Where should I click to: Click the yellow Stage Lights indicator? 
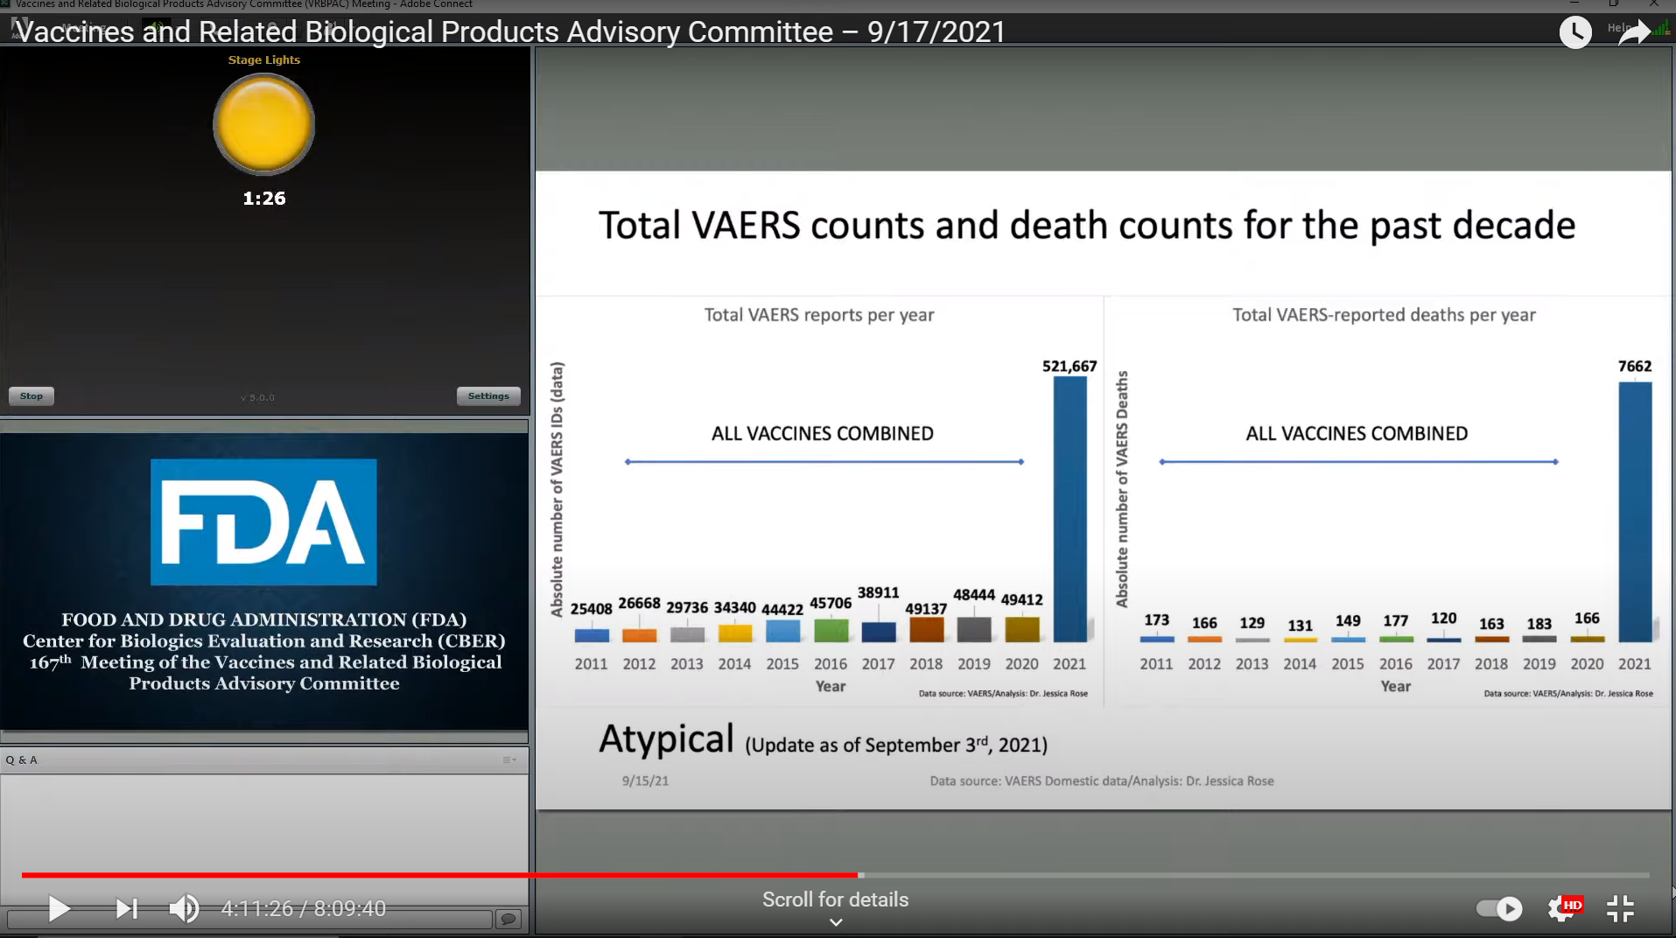(263, 124)
